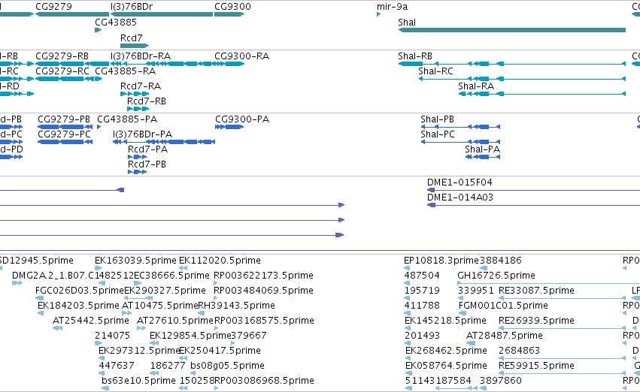Select the Shal-RA transcript label
640x392 pixels.
click(x=476, y=86)
